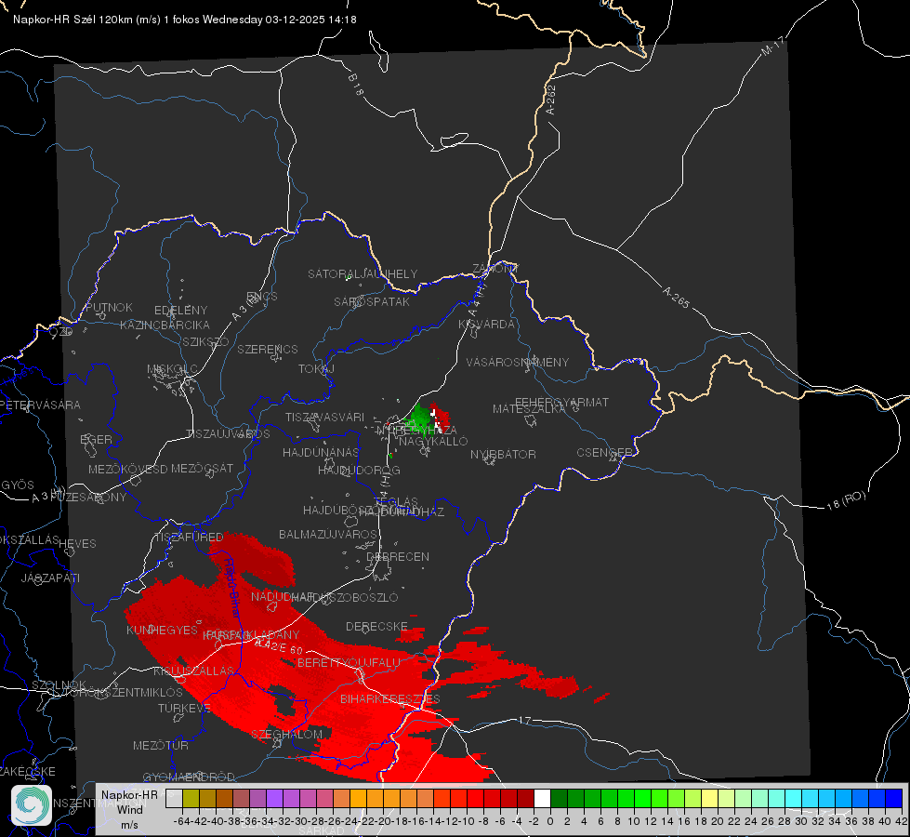Click the NAGYKÁLLÓ label
This screenshot has height=837, width=910.
[433, 441]
